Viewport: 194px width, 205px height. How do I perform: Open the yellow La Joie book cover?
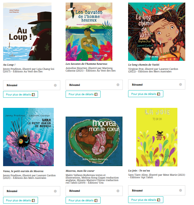click(x=157, y=137)
